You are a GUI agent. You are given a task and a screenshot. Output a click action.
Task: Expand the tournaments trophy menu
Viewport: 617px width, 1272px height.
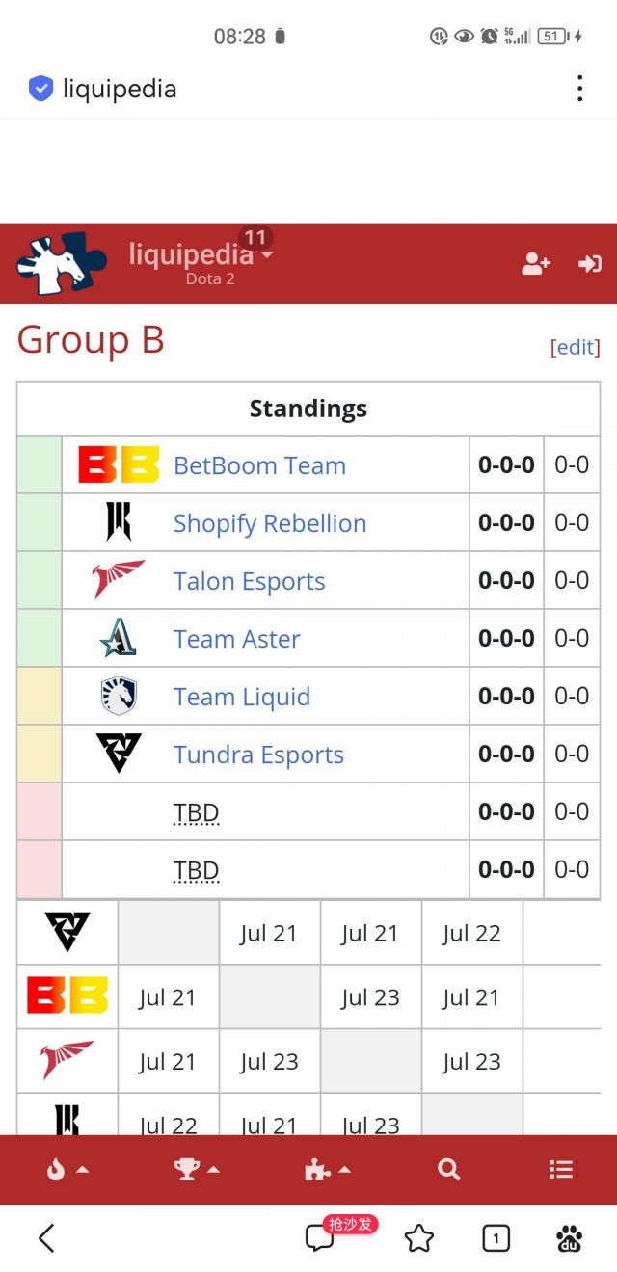pos(196,1169)
